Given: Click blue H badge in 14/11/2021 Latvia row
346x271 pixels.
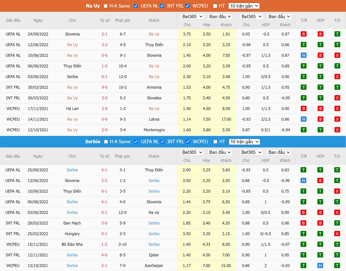Looking at the screenshot, I should (303, 119).
